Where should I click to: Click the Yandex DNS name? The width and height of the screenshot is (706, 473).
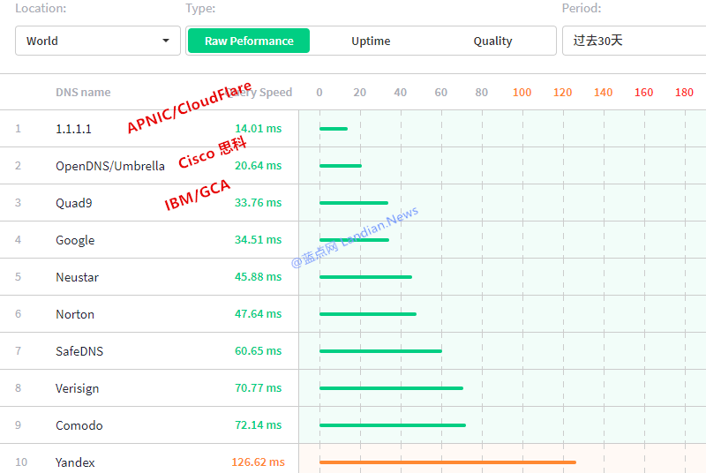[75, 462]
